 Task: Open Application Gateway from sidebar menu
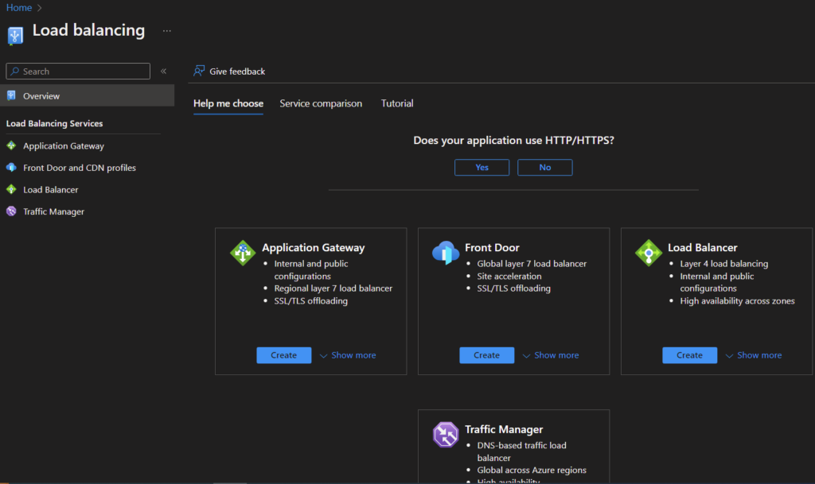point(64,145)
